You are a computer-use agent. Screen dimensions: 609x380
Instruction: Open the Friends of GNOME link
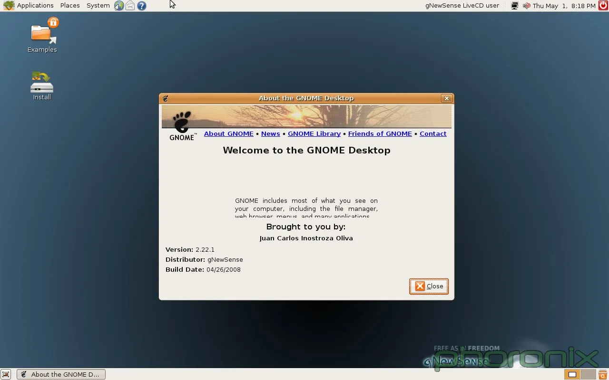pyautogui.click(x=380, y=134)
